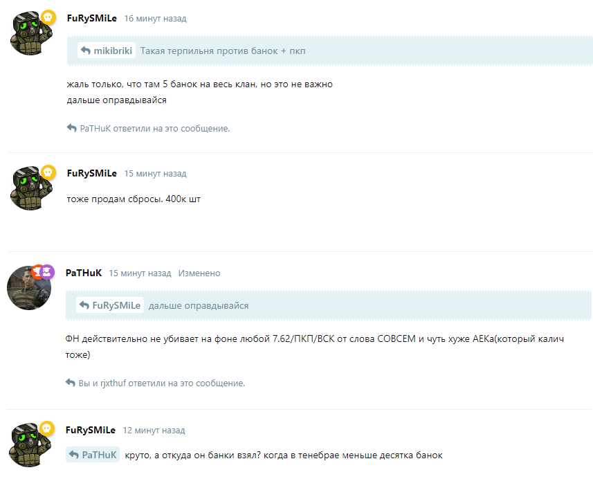Image resolution: width=593 pixels, height=479 pixels.
Task: Click the '12 минут назад' timestamp
Action: (154, 431)
